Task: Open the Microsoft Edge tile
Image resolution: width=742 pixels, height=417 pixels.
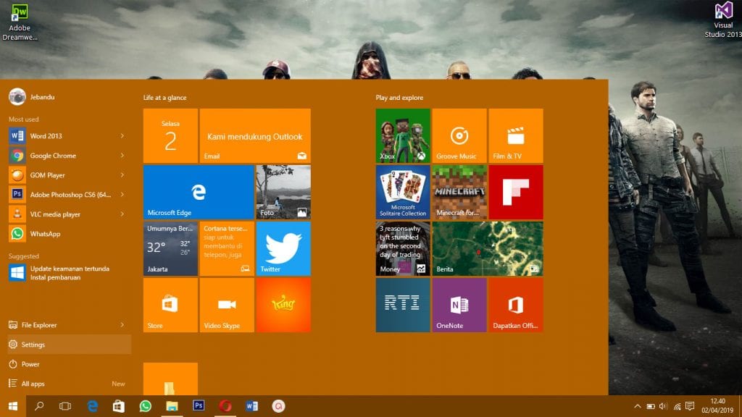Action: pos(199,192)
